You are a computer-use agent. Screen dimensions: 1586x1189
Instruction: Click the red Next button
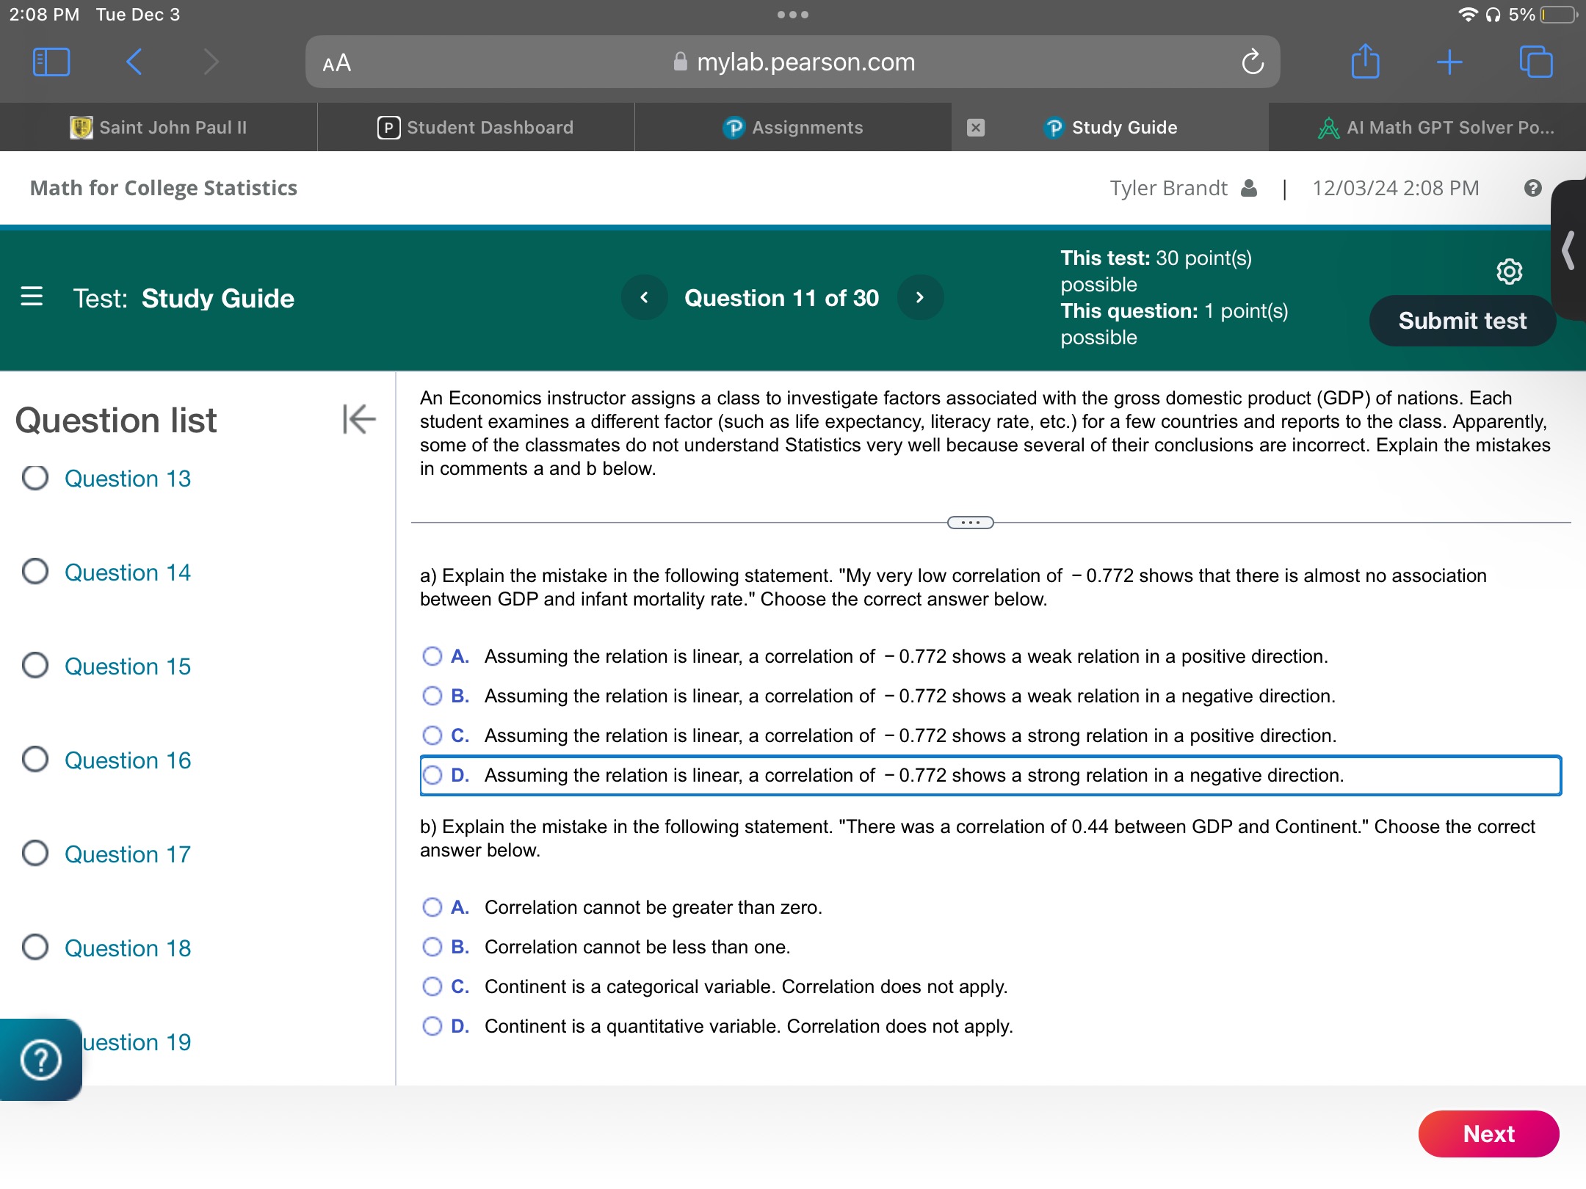coord(1488,1134)
